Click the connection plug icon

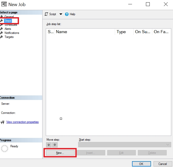(3, 122)
